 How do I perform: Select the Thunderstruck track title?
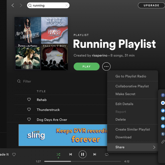coord(48,110)
